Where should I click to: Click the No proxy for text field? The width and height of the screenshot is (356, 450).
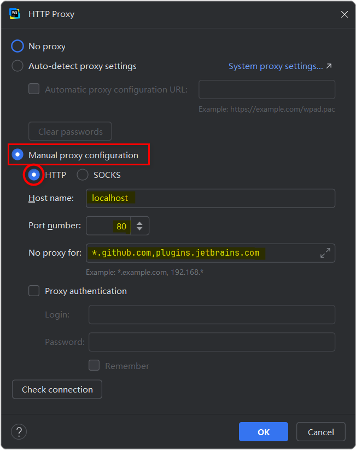202,253
